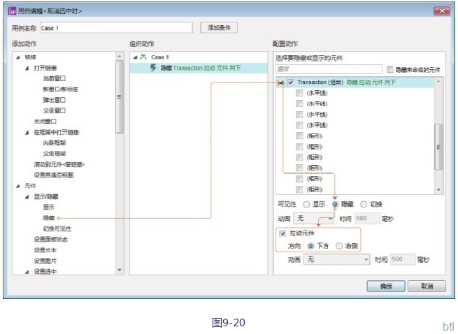Collapse the 设置选中 tree node

(27, 272)
